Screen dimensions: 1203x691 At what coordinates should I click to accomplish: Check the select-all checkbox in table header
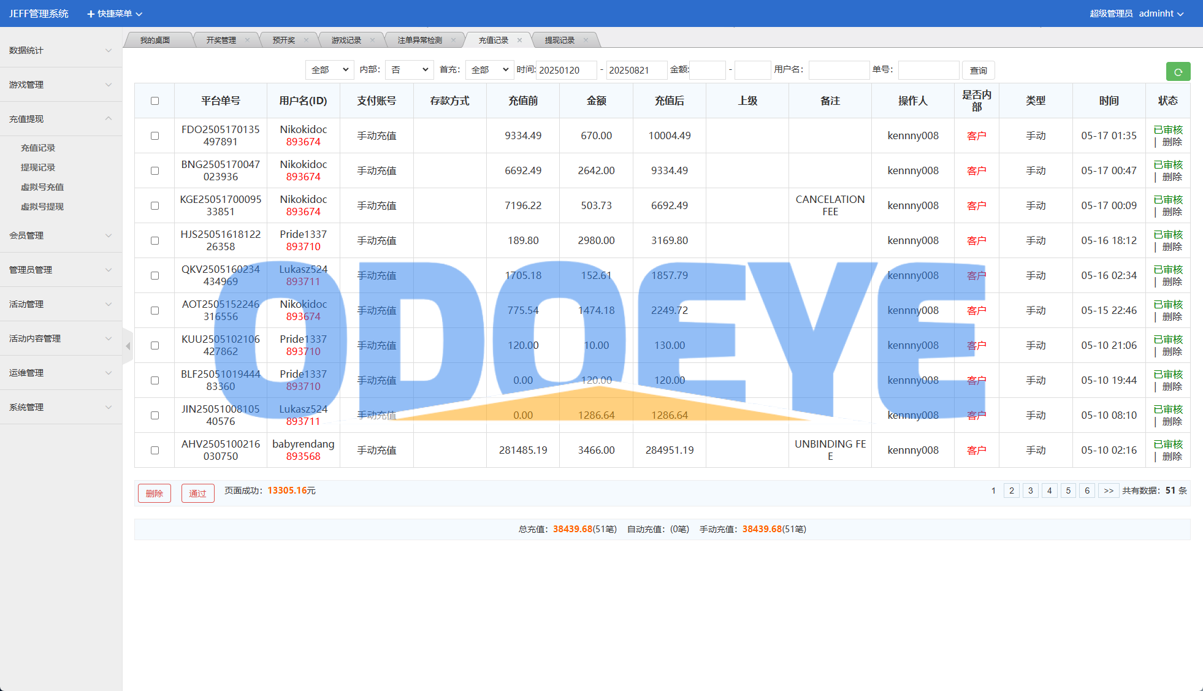tap(155, 101)
